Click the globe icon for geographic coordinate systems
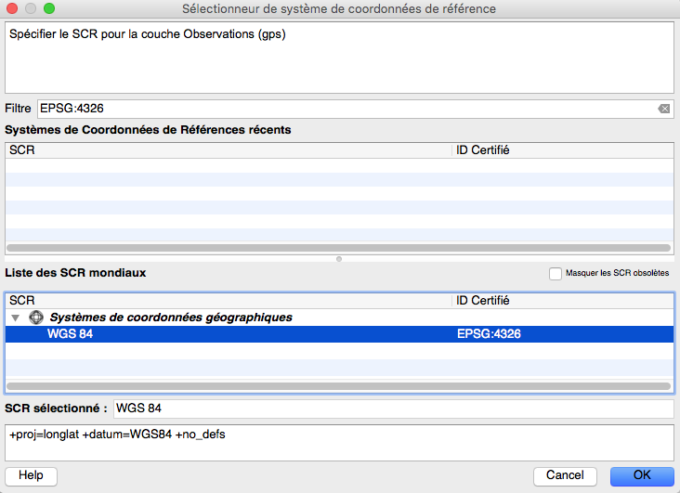Screen dimensions: 680x493 pos(36,318)
